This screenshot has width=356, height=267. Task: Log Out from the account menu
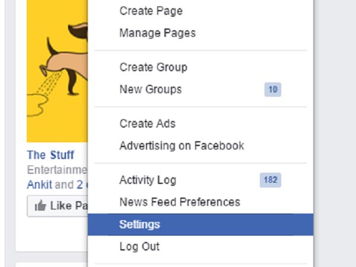click(139, 247)
